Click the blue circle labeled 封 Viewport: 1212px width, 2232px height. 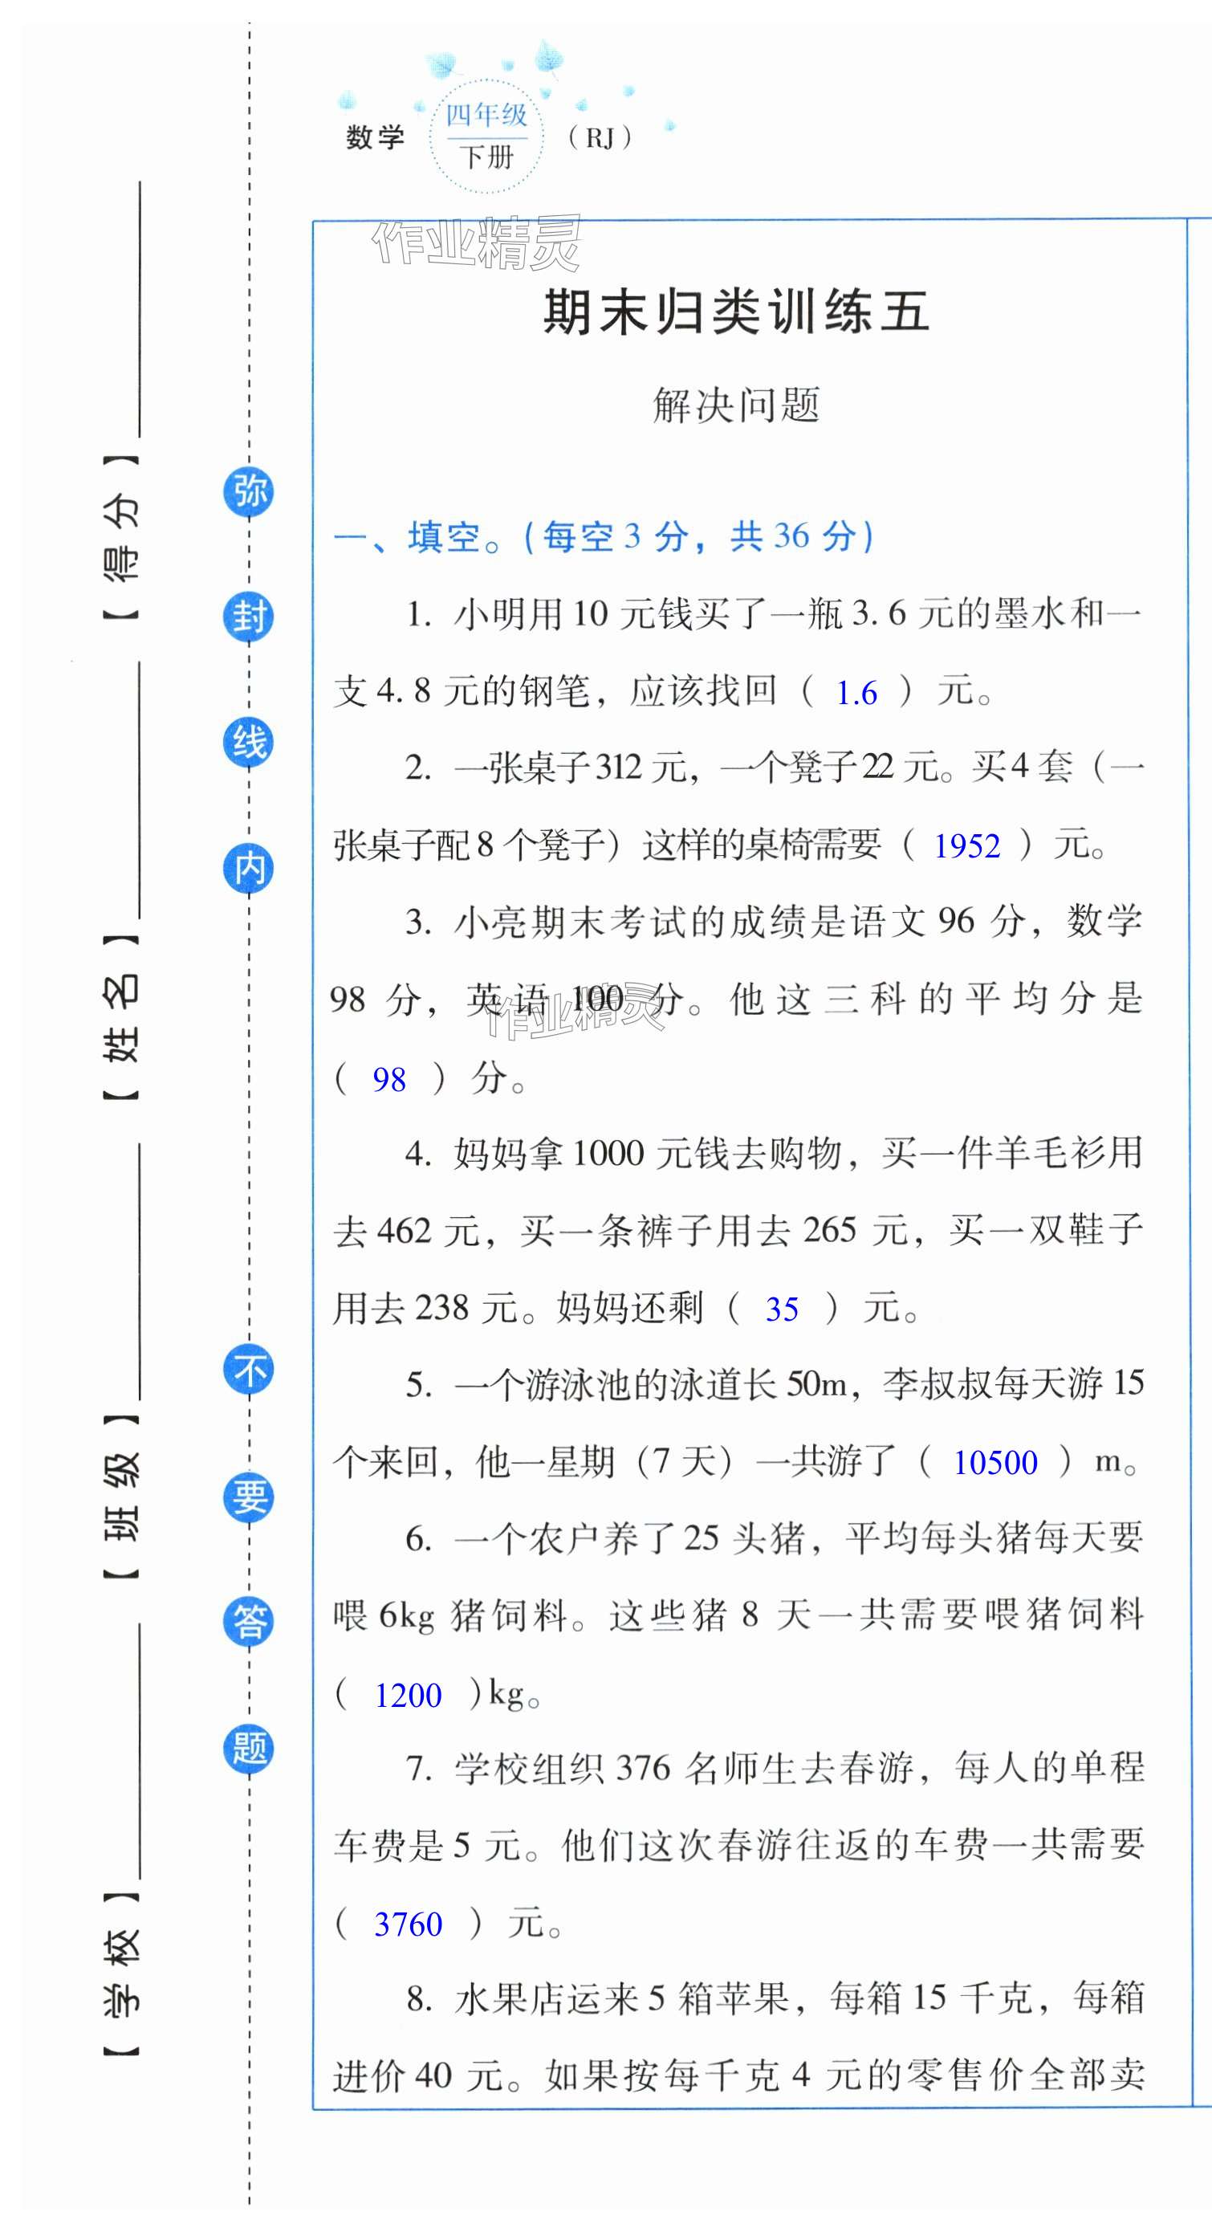click(249, 617)
